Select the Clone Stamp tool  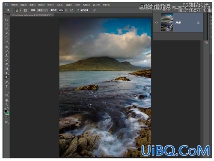6,55
